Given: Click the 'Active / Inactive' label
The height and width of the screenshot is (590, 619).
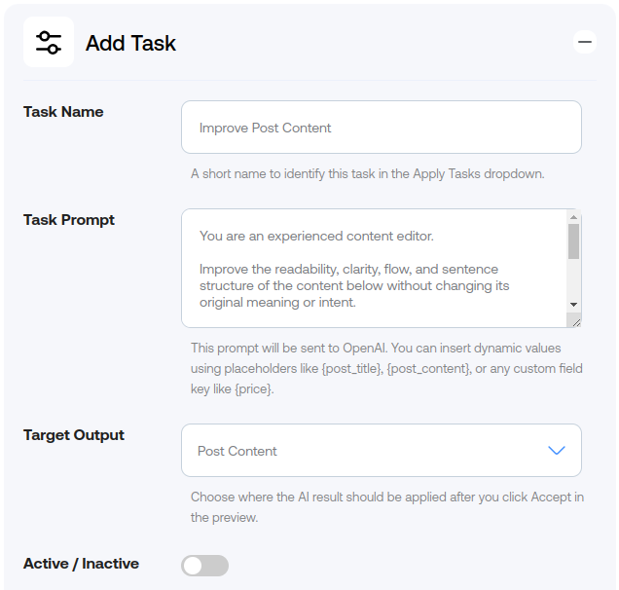Looking at the screenshot, I should click(81, 564).
